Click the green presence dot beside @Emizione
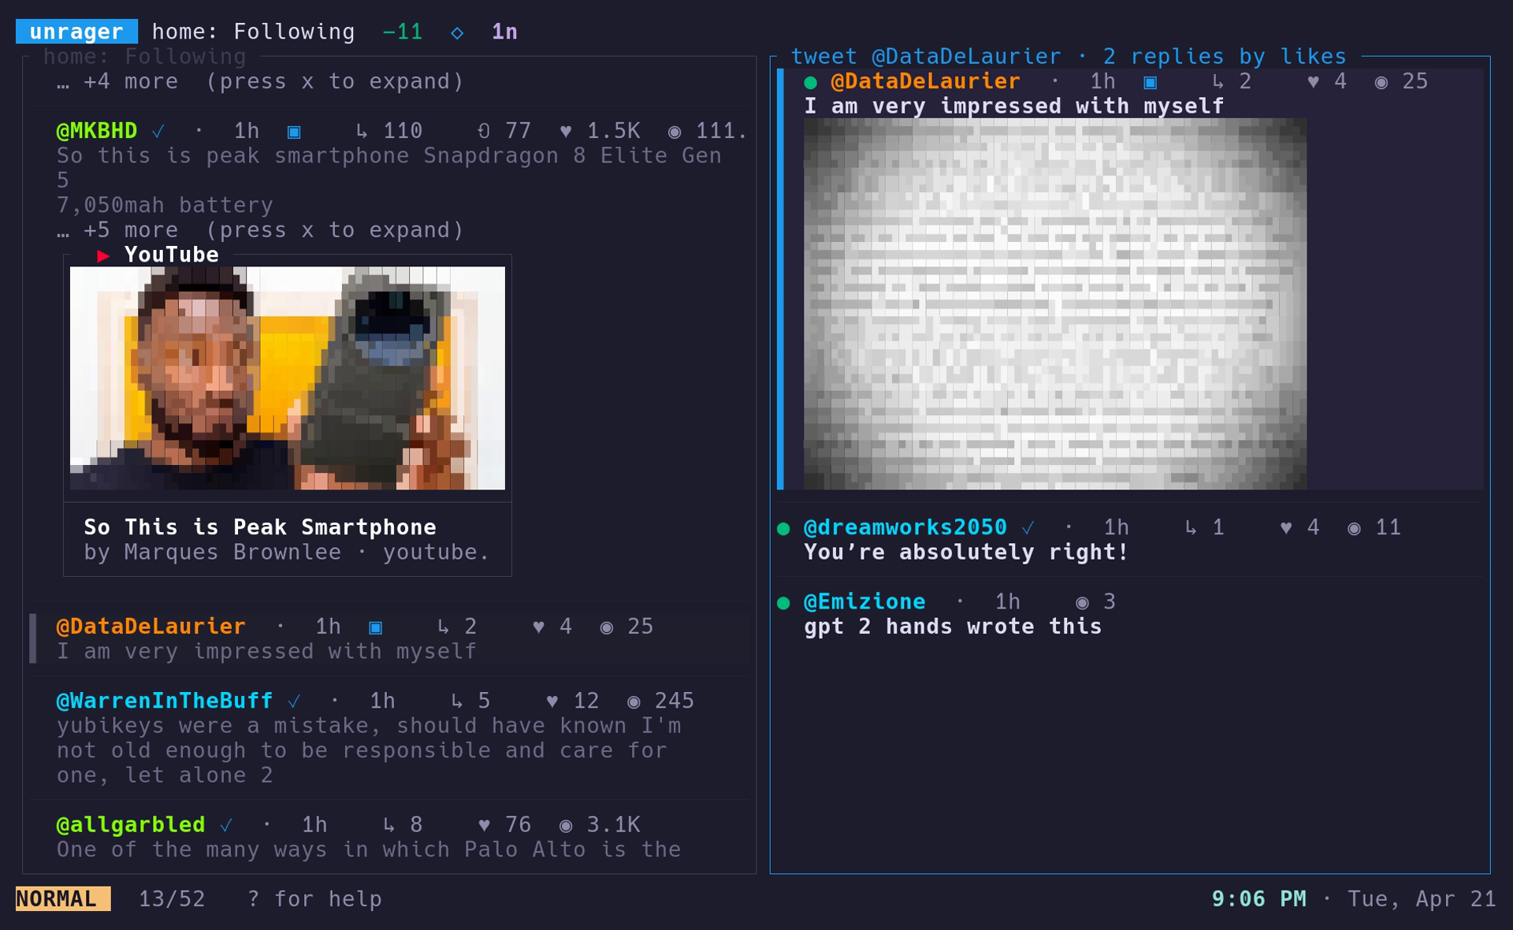 click(784, 601)
